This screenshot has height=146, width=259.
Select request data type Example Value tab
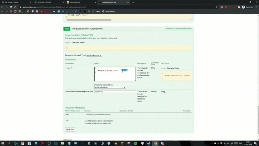click(173, 68)
